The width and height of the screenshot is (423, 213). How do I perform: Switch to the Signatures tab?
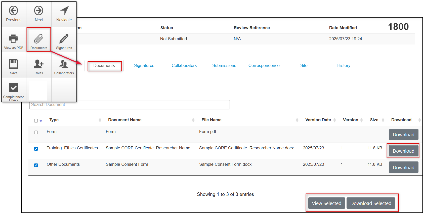[144, 65]
